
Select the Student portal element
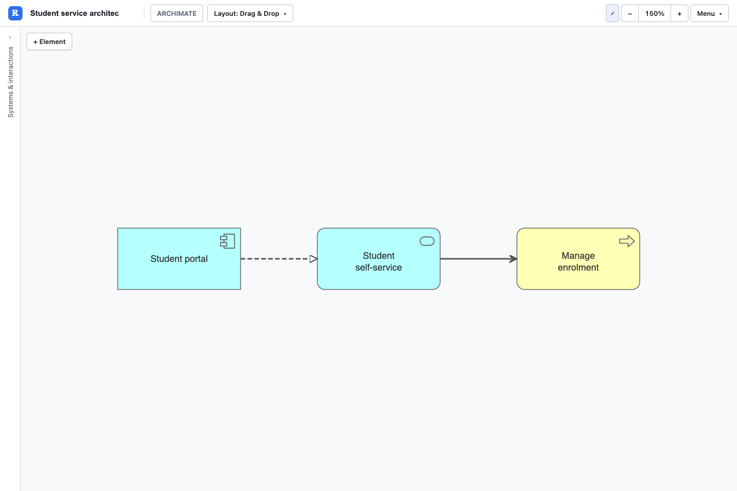pos(179,259)
